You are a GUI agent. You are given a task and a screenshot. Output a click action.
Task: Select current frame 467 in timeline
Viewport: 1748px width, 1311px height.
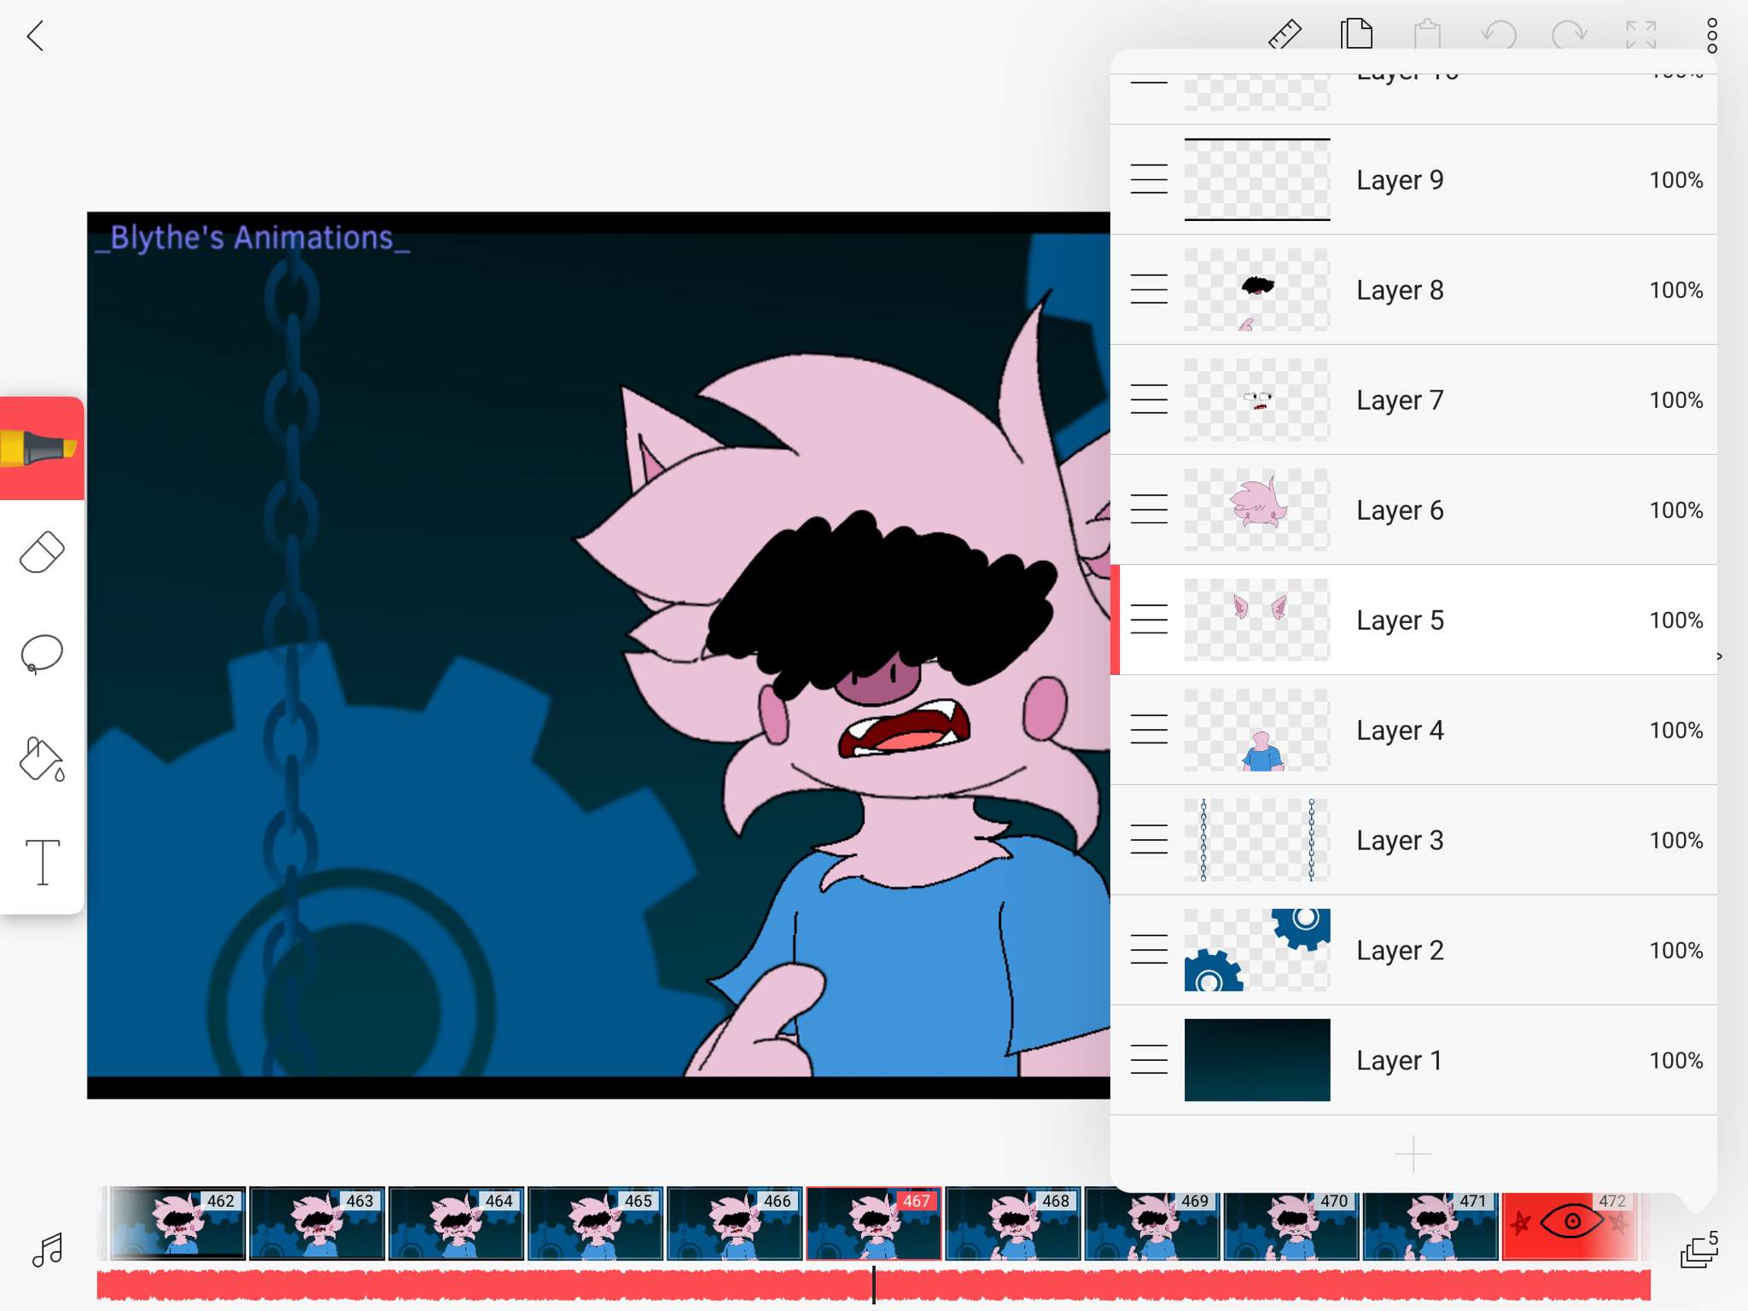873,1223
